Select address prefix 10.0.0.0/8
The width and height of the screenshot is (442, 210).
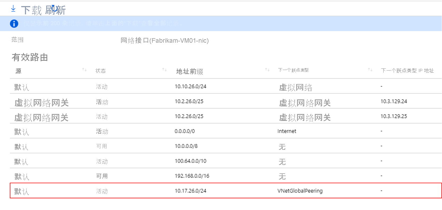pyautogui.click(x=186, y=146)
